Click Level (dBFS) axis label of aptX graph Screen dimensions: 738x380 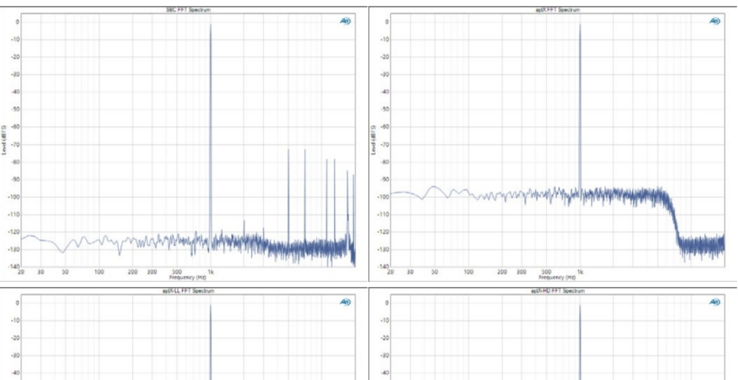click(374, 140)
